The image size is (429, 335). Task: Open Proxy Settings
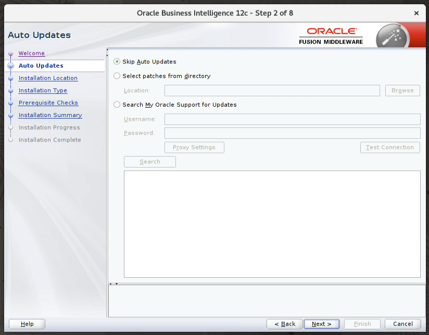click(x=194, y=147)
